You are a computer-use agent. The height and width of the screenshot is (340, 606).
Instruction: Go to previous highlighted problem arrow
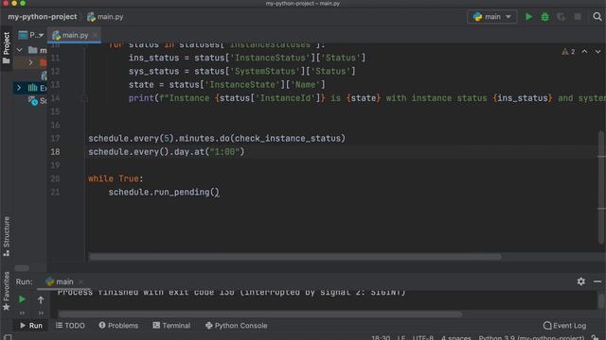click(584, 51)
